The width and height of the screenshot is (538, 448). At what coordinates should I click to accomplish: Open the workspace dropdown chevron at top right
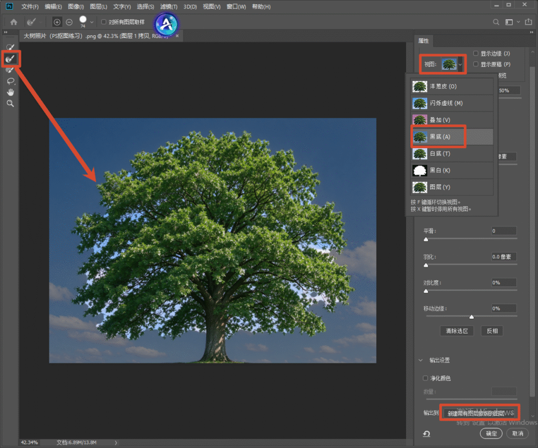[x=518, y=22]
